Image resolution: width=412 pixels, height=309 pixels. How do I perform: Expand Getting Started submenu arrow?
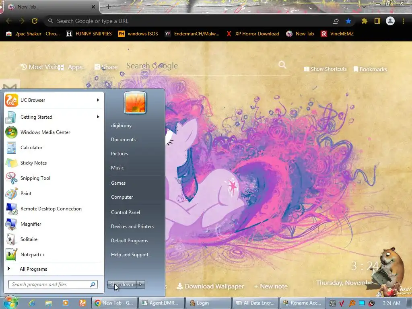pyautogui.click(x=98, y=117)
